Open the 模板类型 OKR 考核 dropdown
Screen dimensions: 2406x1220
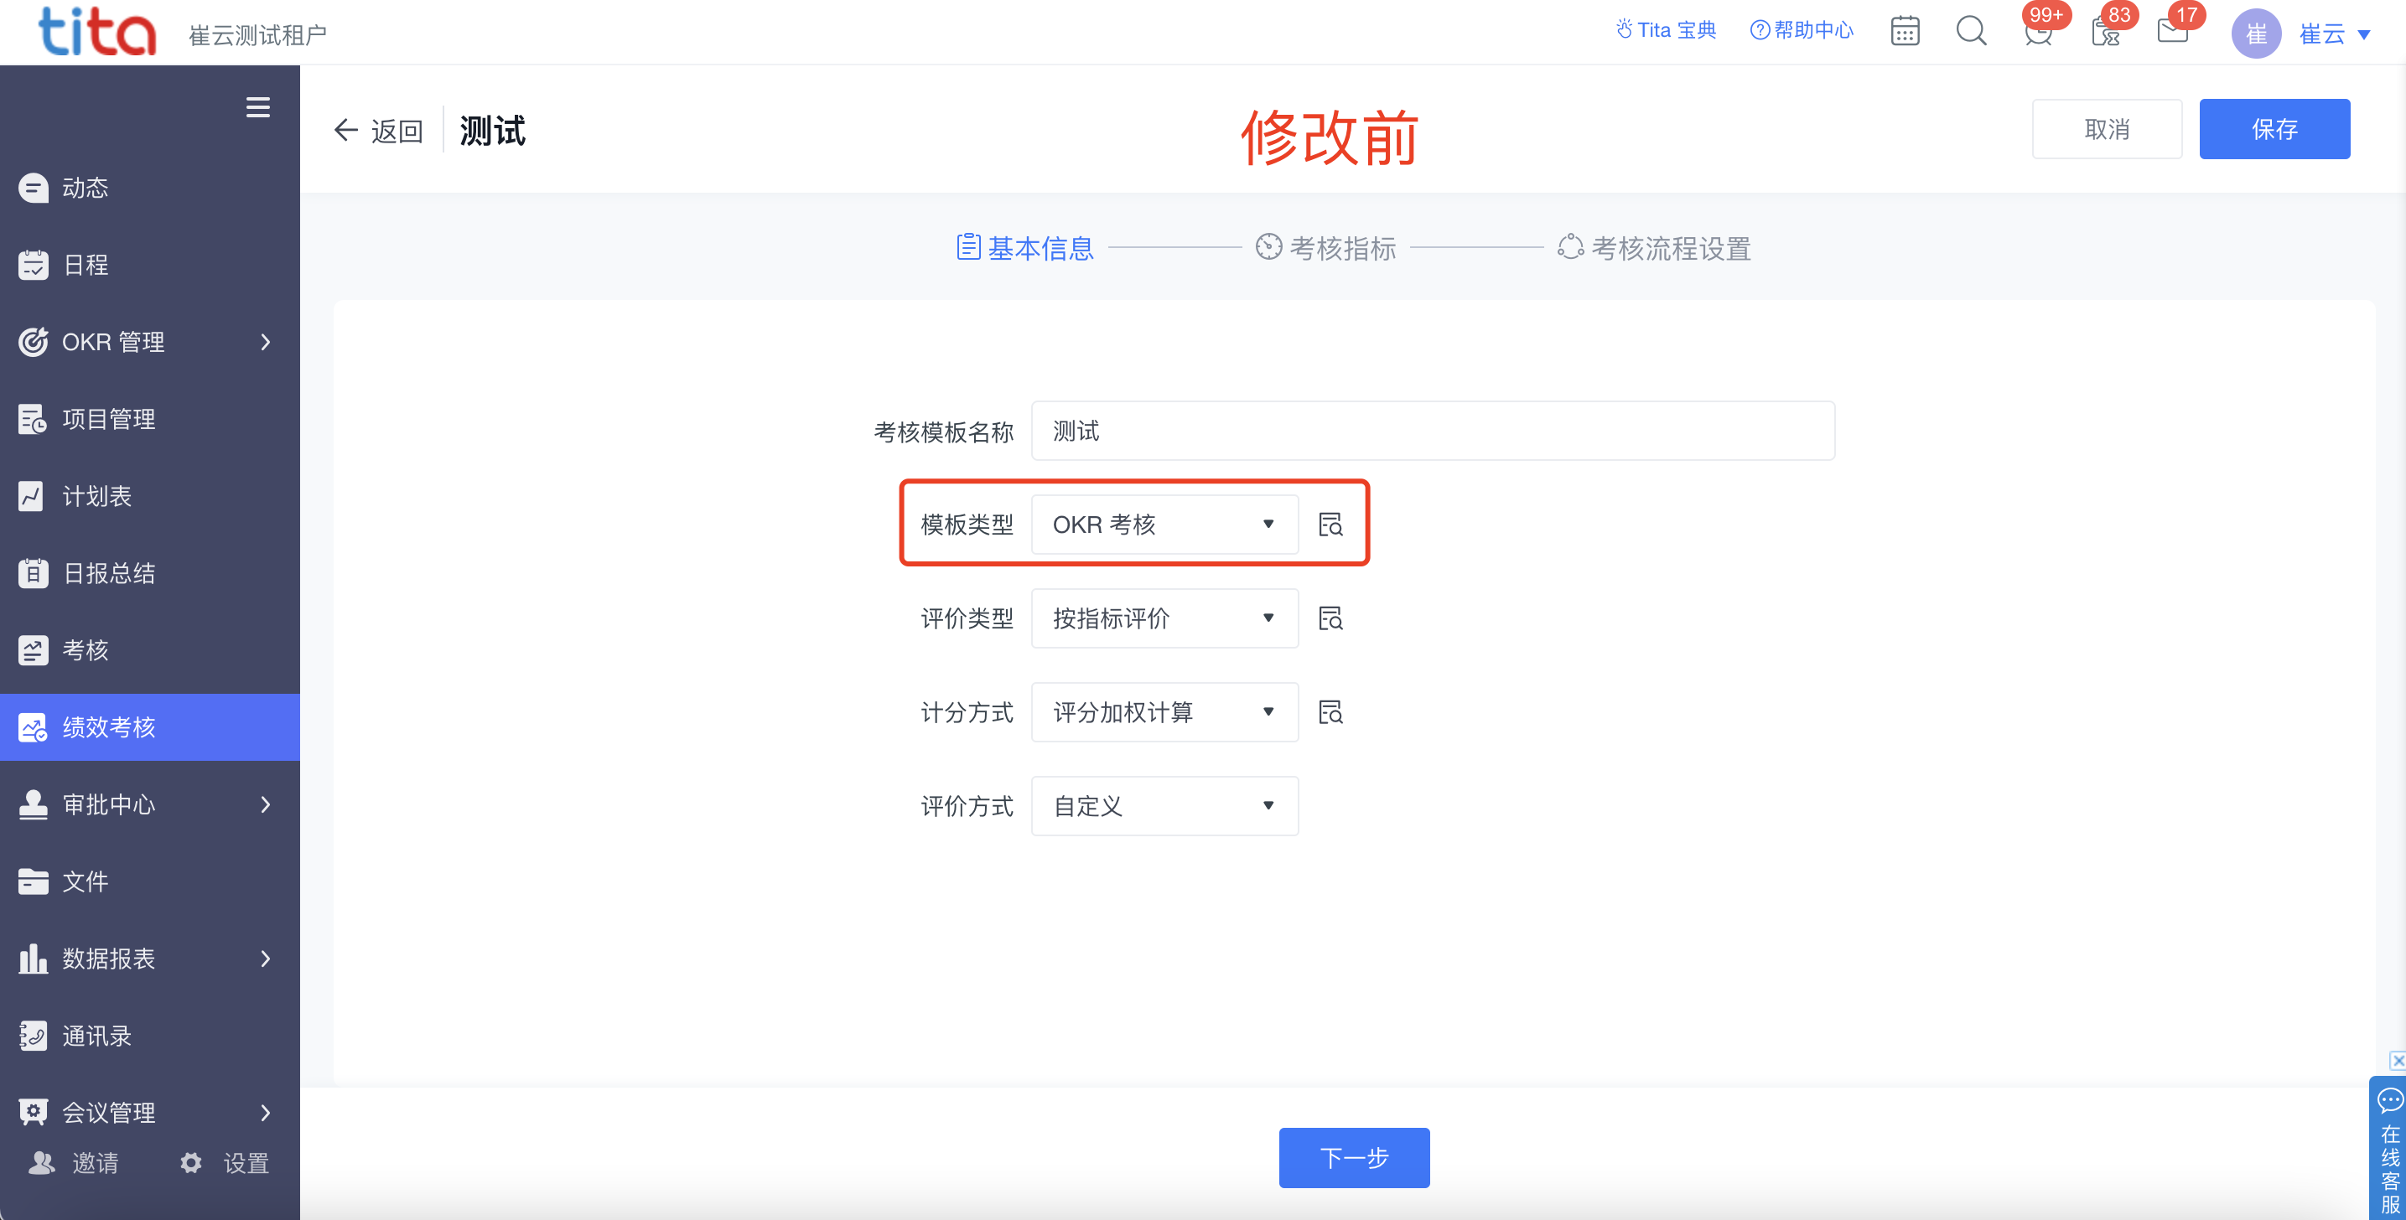pyautogui.click(x=1164, y=525)
